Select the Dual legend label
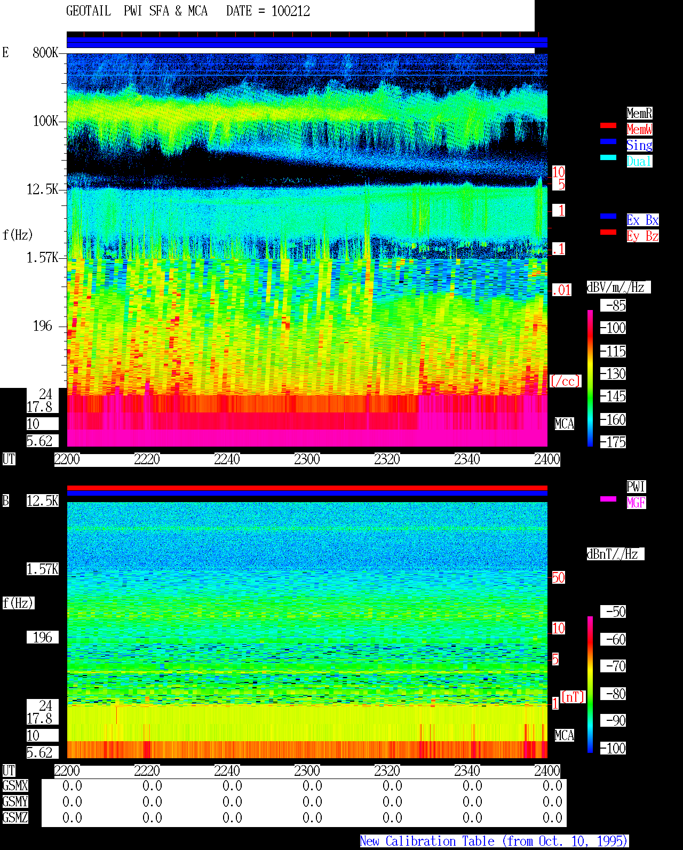Screen dimensions: 683x850 coord(639,161)
